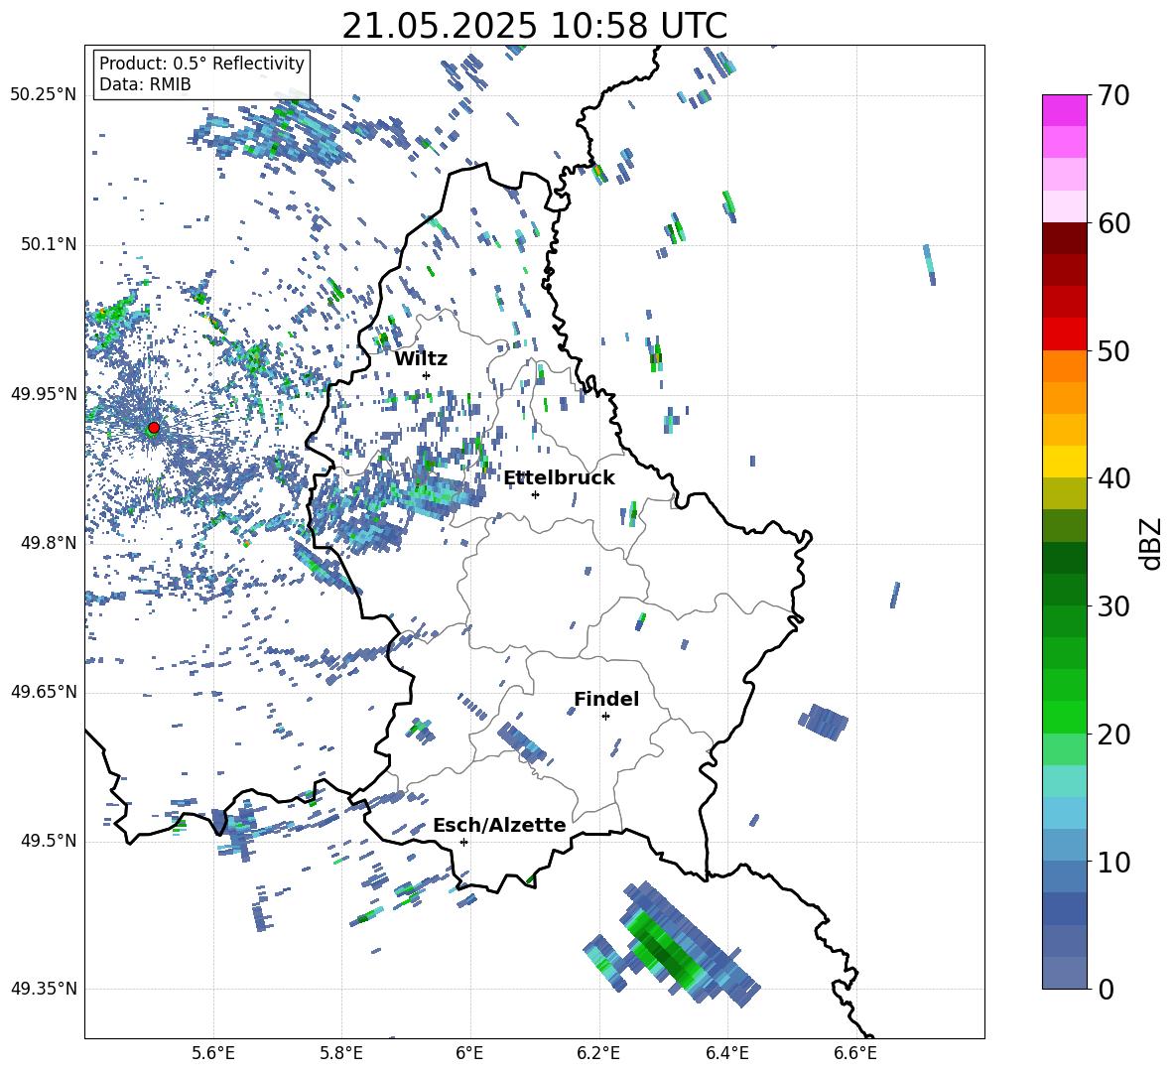
Task: Pick the orange colorbar segment below 50
Action: tap(1064, 365)
